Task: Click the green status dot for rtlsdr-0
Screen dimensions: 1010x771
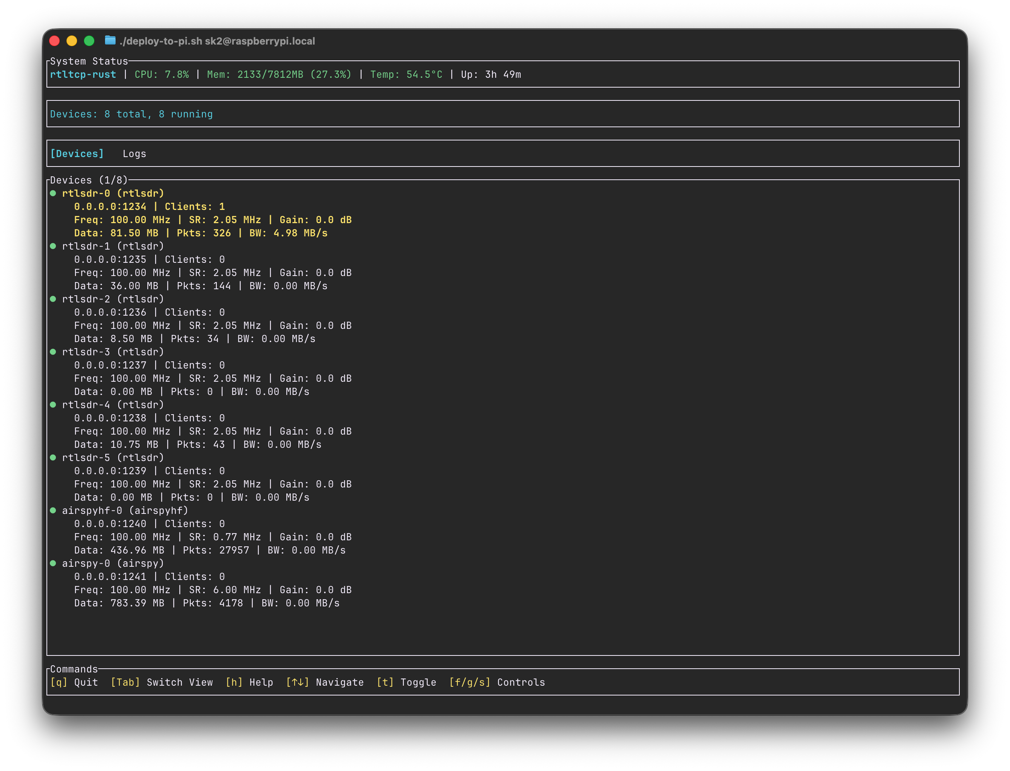Action: click(53, 193)
